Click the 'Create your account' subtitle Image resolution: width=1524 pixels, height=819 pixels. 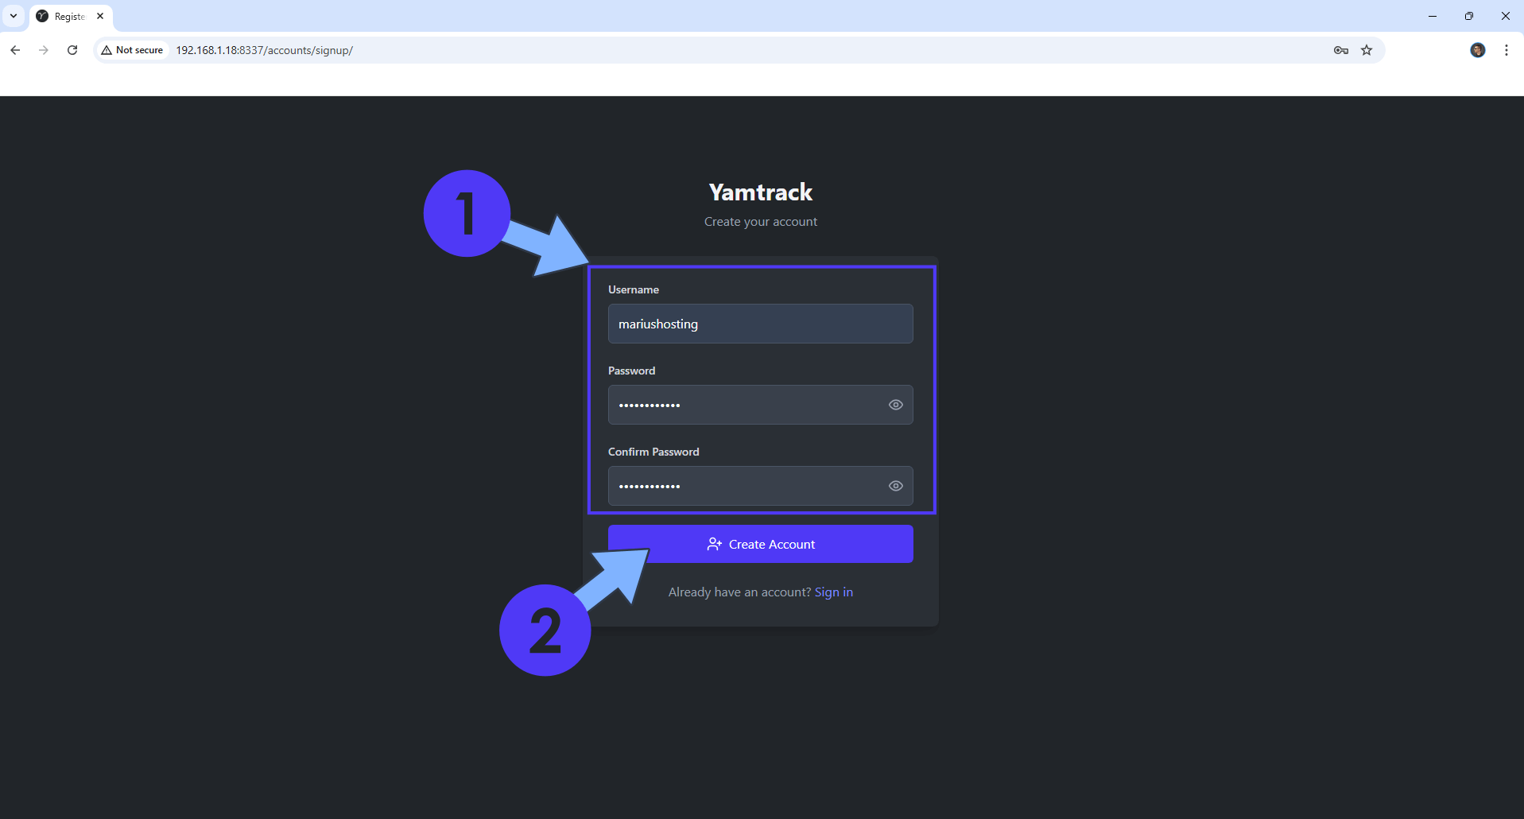[x=760, y=222]
